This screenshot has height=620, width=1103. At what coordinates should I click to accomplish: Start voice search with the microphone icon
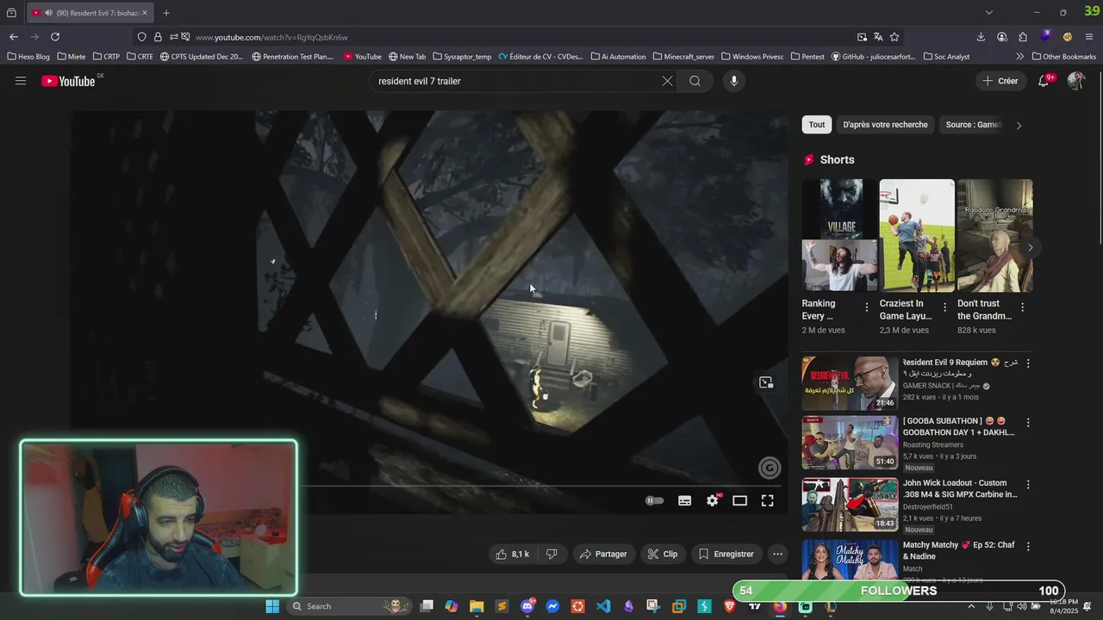coord(734,81)
